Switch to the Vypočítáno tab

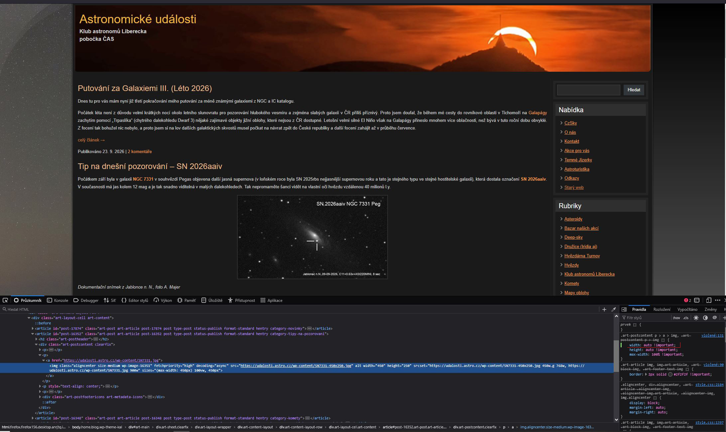coord(687,309)
